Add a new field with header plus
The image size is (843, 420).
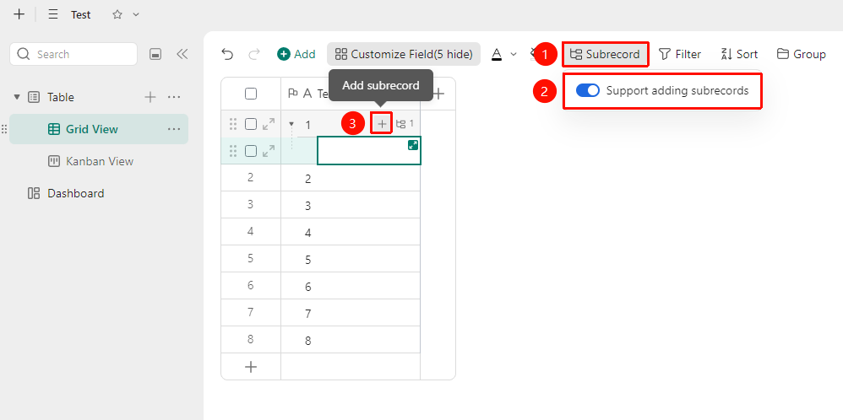(438, 94)
